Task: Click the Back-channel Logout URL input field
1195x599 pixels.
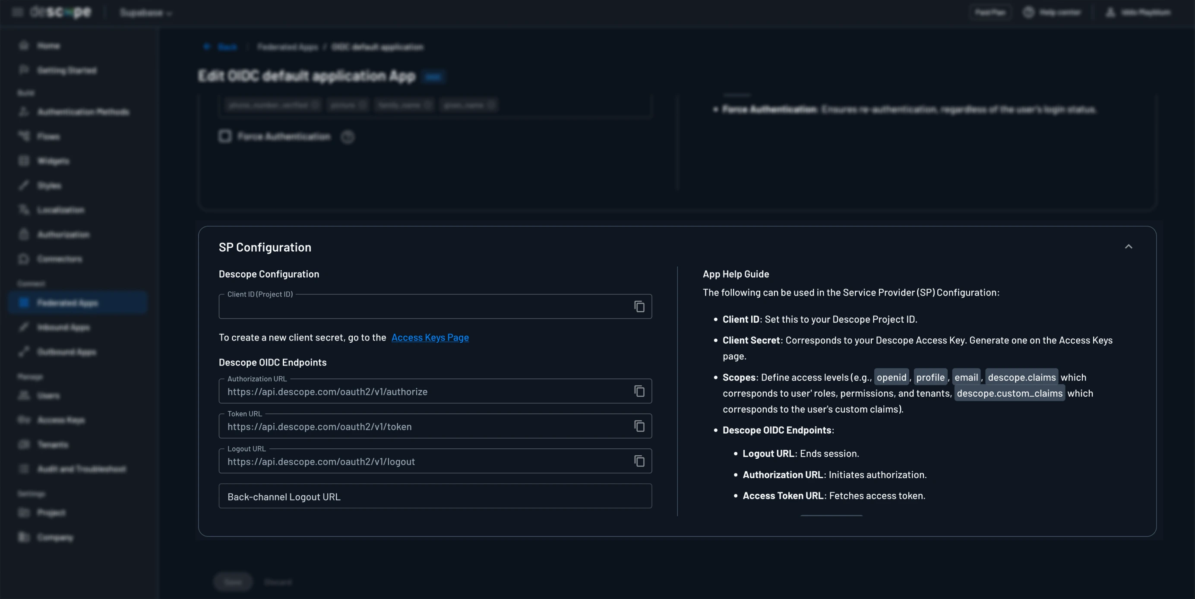Action: point(435,496)
